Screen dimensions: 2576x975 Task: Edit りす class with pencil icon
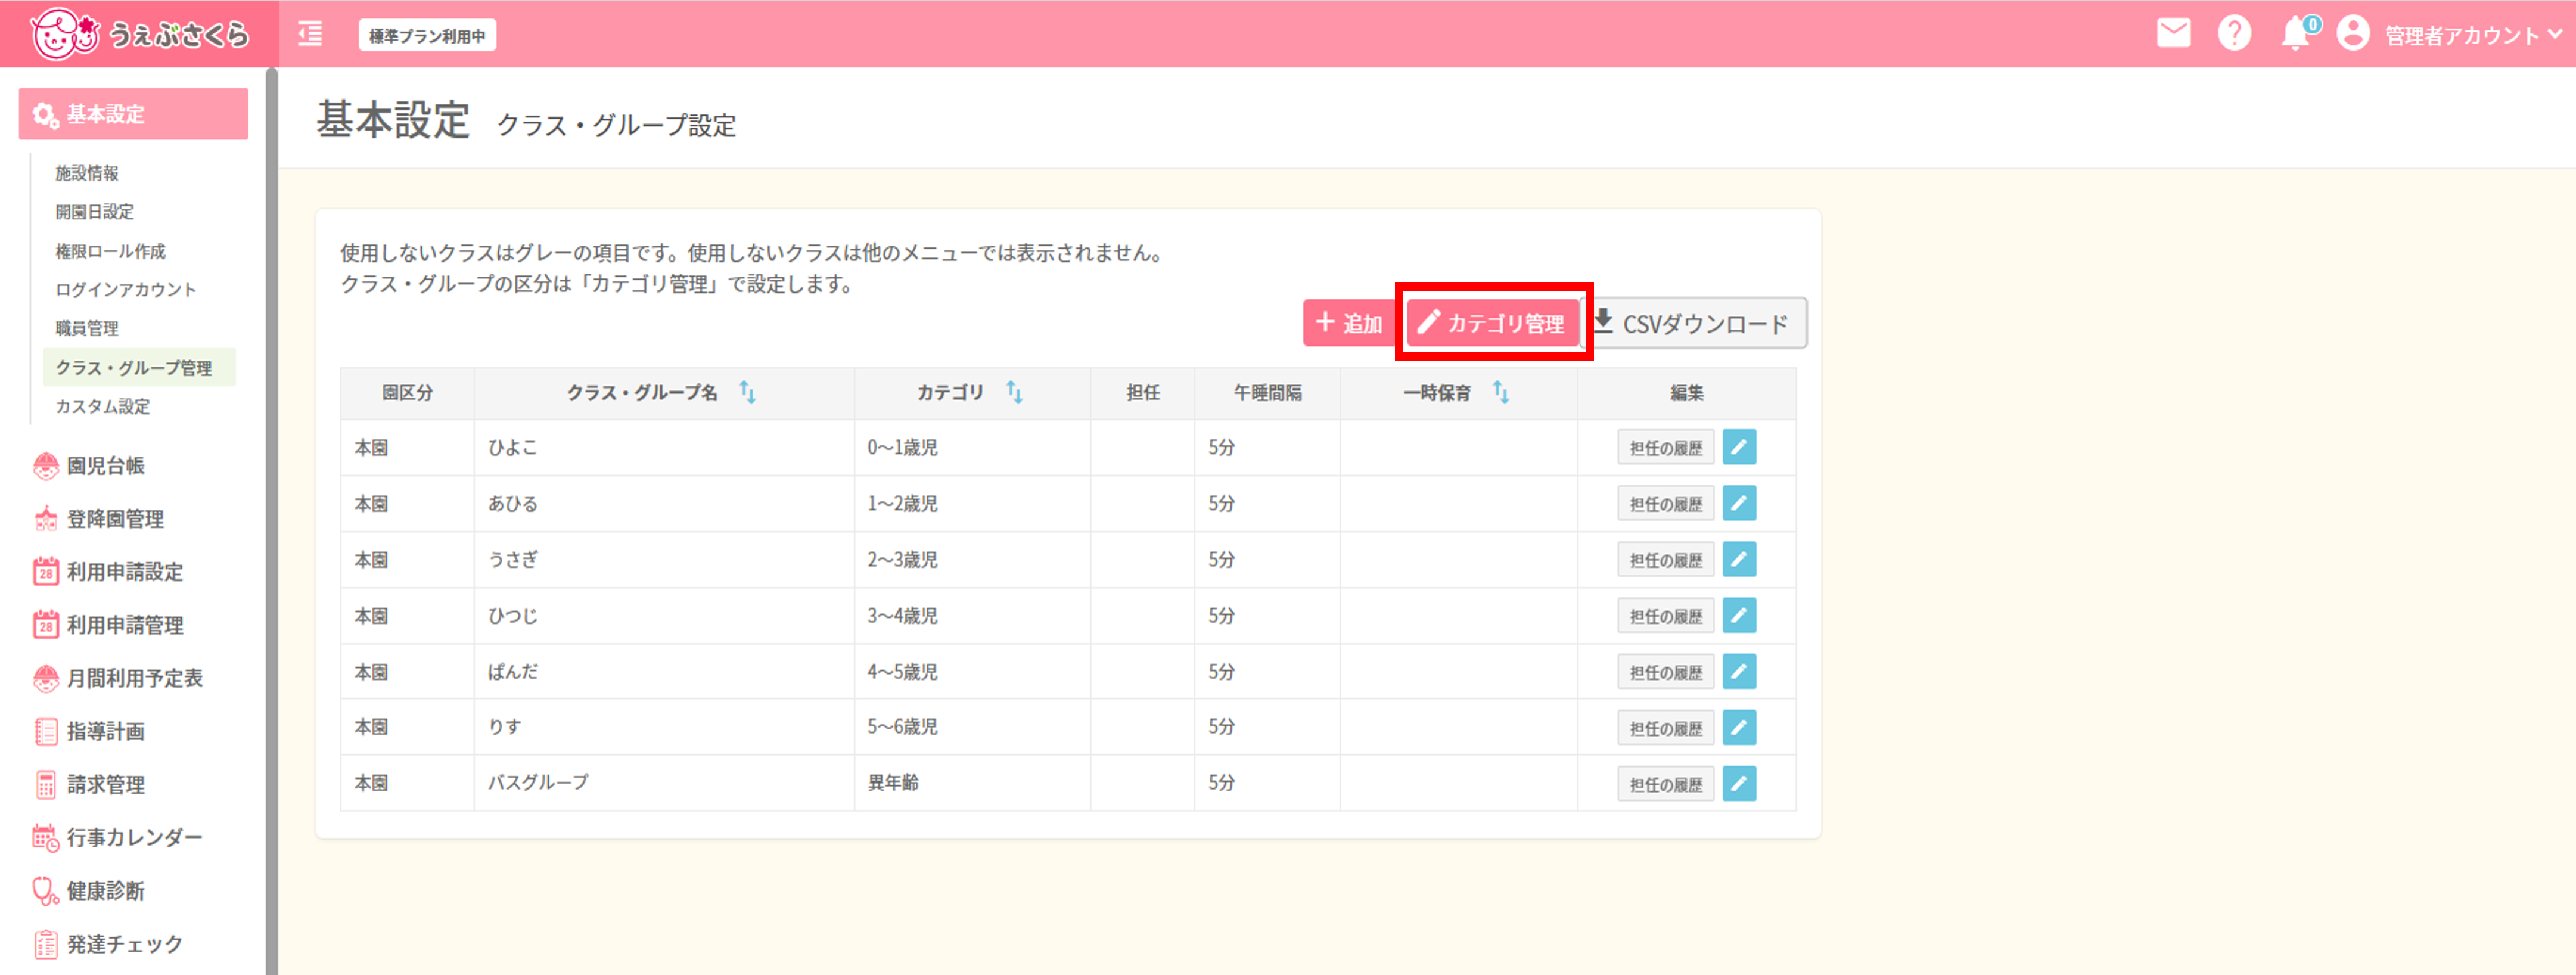pos(1739,727)
